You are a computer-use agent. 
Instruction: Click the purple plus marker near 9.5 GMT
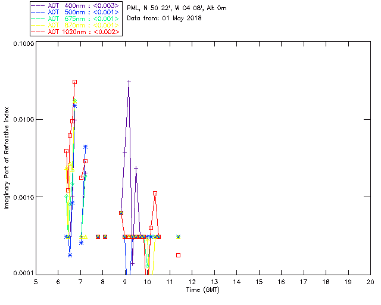pyautogui.click(x=136, y=168)
